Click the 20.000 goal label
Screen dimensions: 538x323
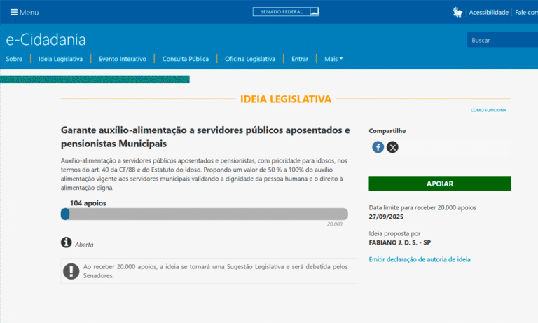click(335, 224)
